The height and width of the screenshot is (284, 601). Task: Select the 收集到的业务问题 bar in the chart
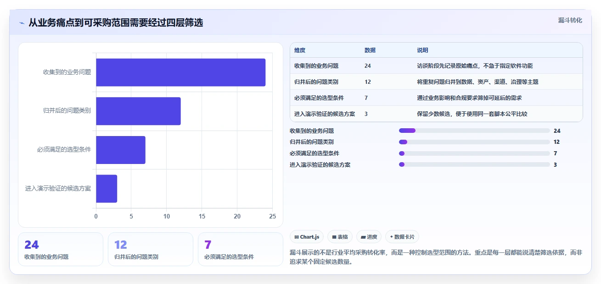180,72
